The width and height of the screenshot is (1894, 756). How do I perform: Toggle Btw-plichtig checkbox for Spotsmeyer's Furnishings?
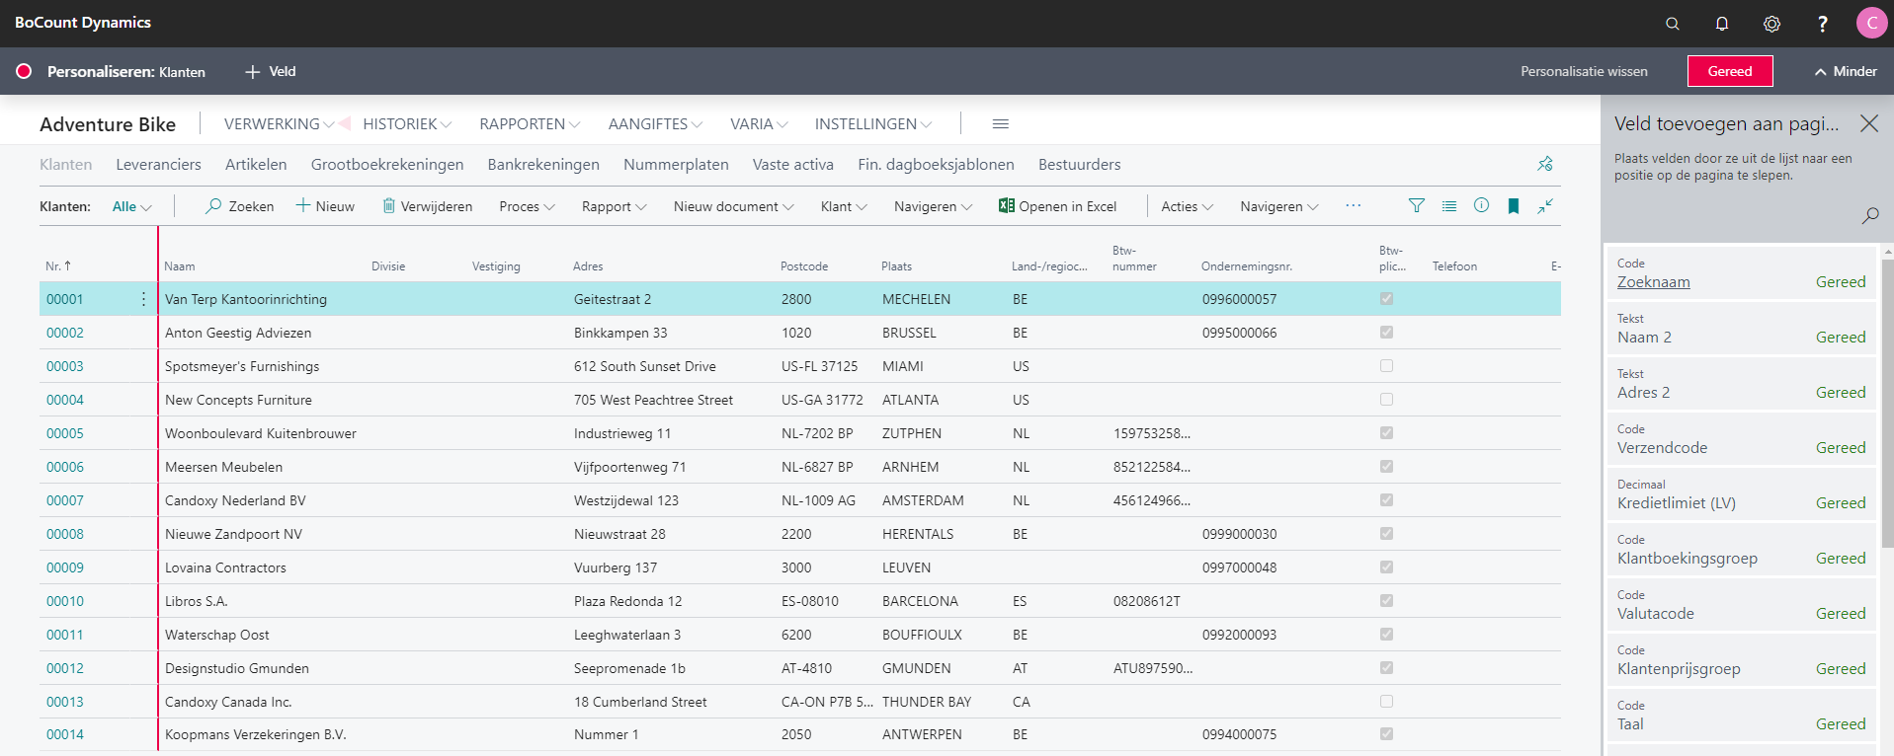click(1387, 366)
